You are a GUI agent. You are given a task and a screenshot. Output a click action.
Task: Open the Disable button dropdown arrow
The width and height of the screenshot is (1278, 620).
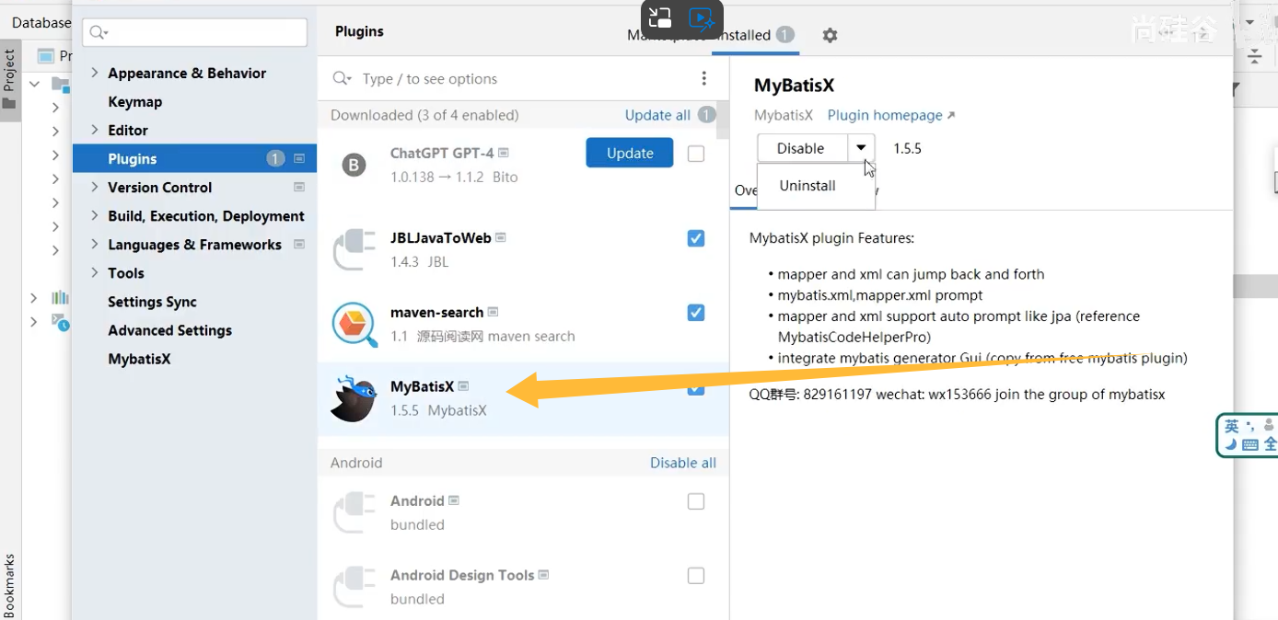coord(860,148)
